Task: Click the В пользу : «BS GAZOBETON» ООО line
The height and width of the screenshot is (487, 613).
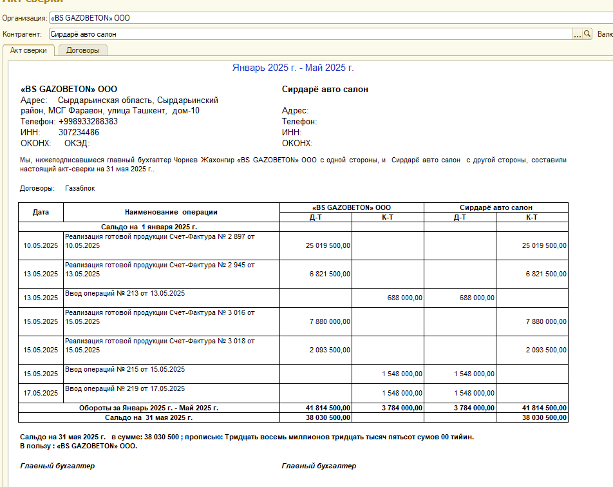Action: tap(79, 446)
